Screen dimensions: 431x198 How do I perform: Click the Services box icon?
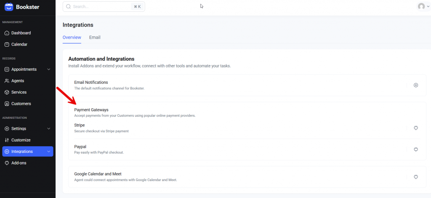[x=7, y=92]
